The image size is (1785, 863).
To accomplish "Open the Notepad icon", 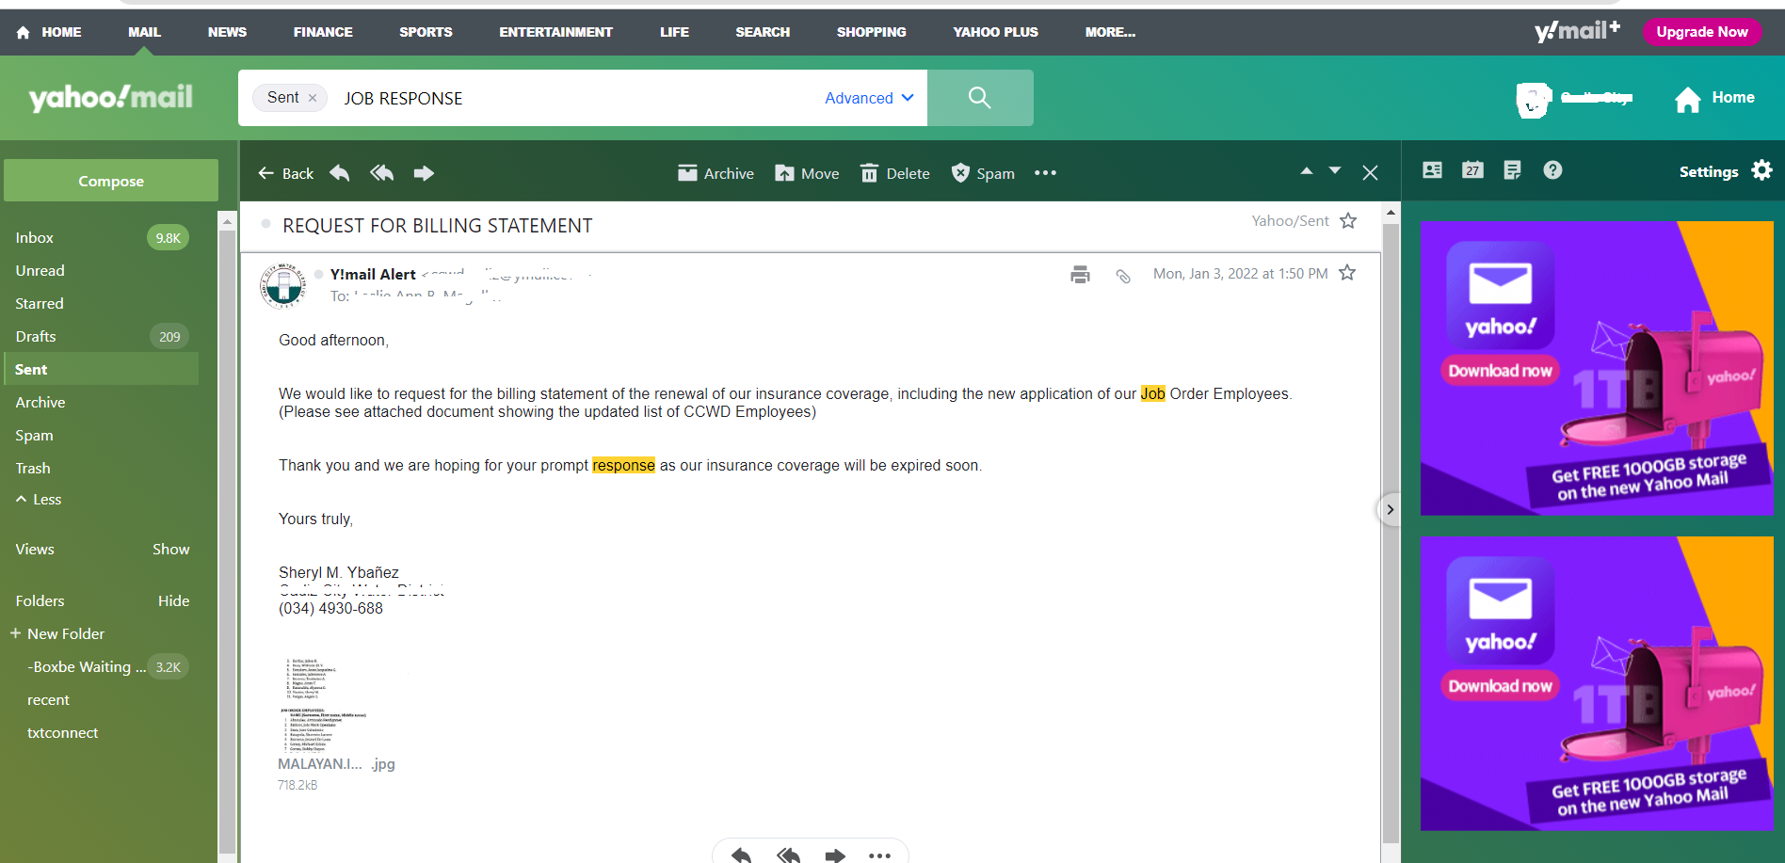I will (1513, 170).
